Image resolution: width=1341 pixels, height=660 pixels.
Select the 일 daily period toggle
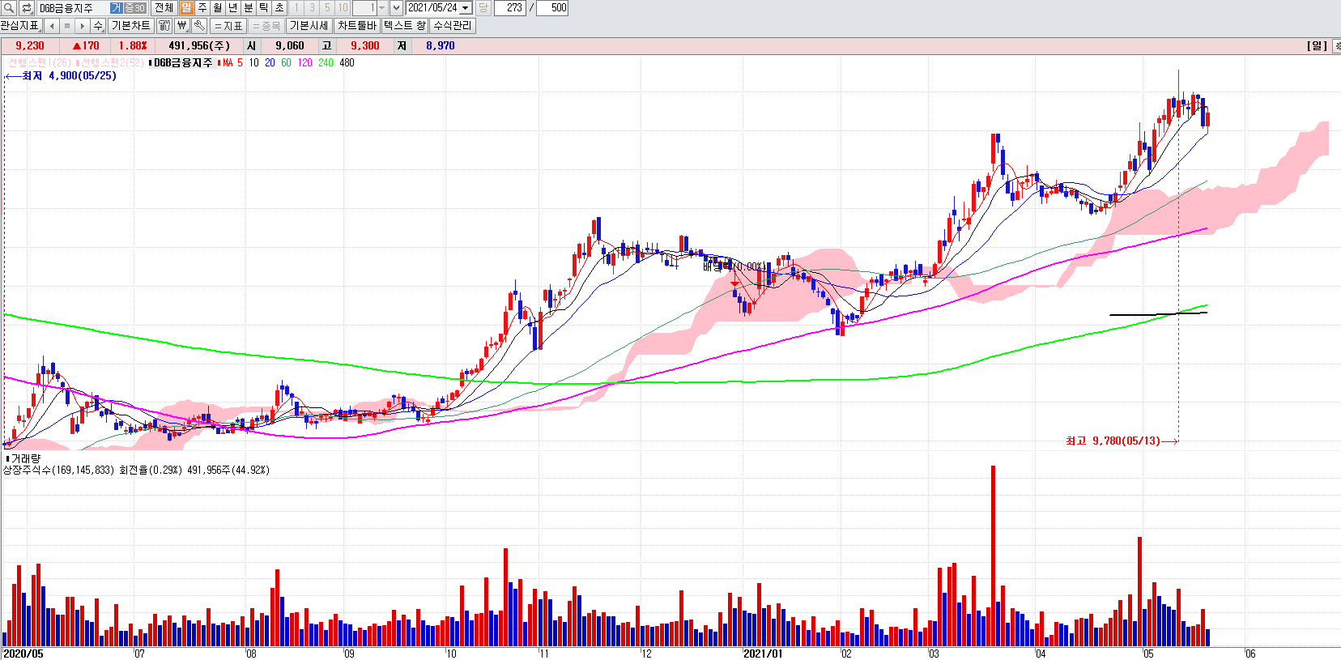[187, 7]
